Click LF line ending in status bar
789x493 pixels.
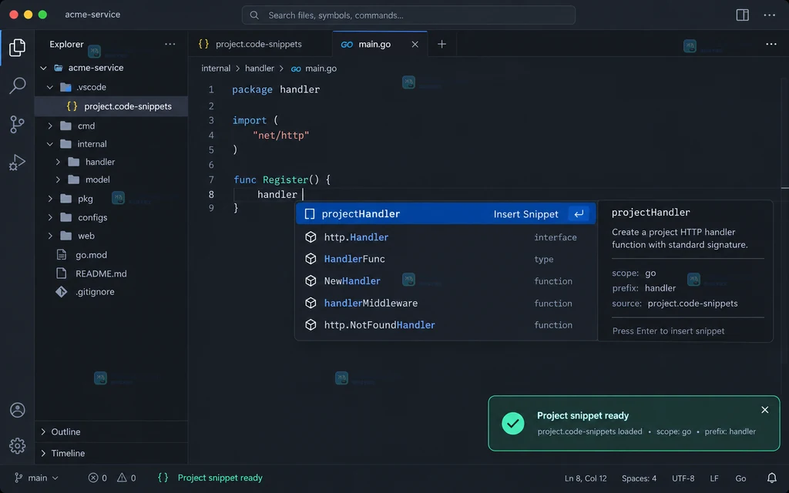pyautogui.click(x=714, y=478)
